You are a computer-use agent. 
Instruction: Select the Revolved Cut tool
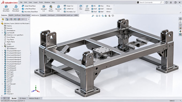58,8
